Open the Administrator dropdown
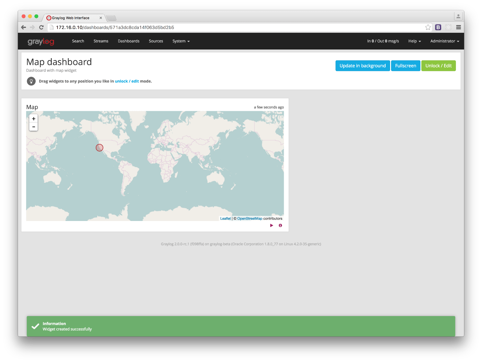The height and width of the screenshot is (362, 482). [444, 41]
